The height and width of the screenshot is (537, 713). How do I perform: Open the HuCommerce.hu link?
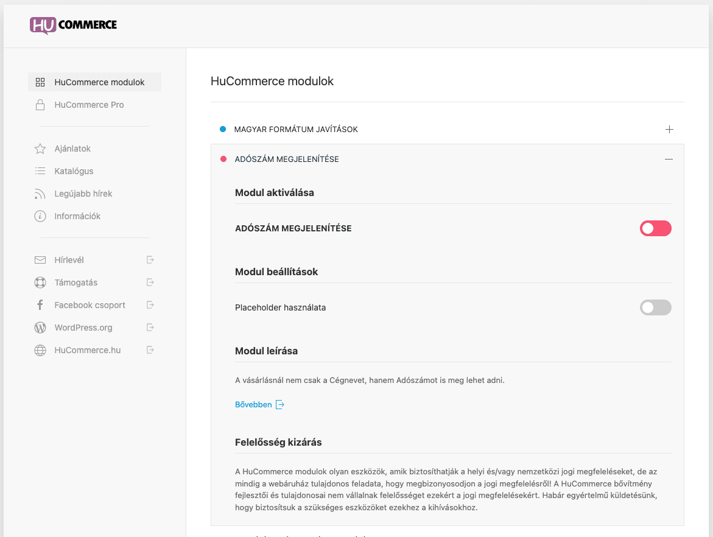[x=94, y=350]
